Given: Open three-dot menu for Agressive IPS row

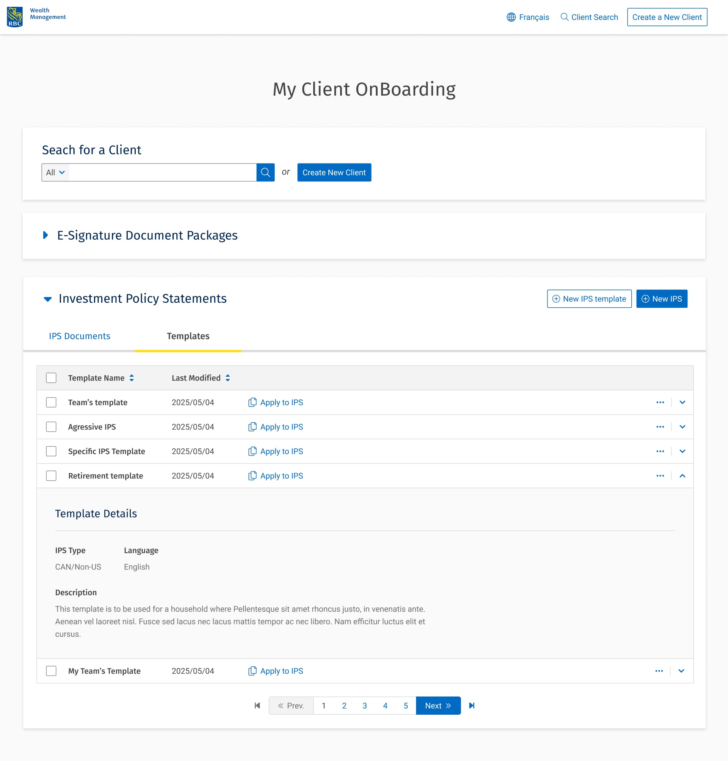Looking at the screenshot, I should (x=660, y=427).
